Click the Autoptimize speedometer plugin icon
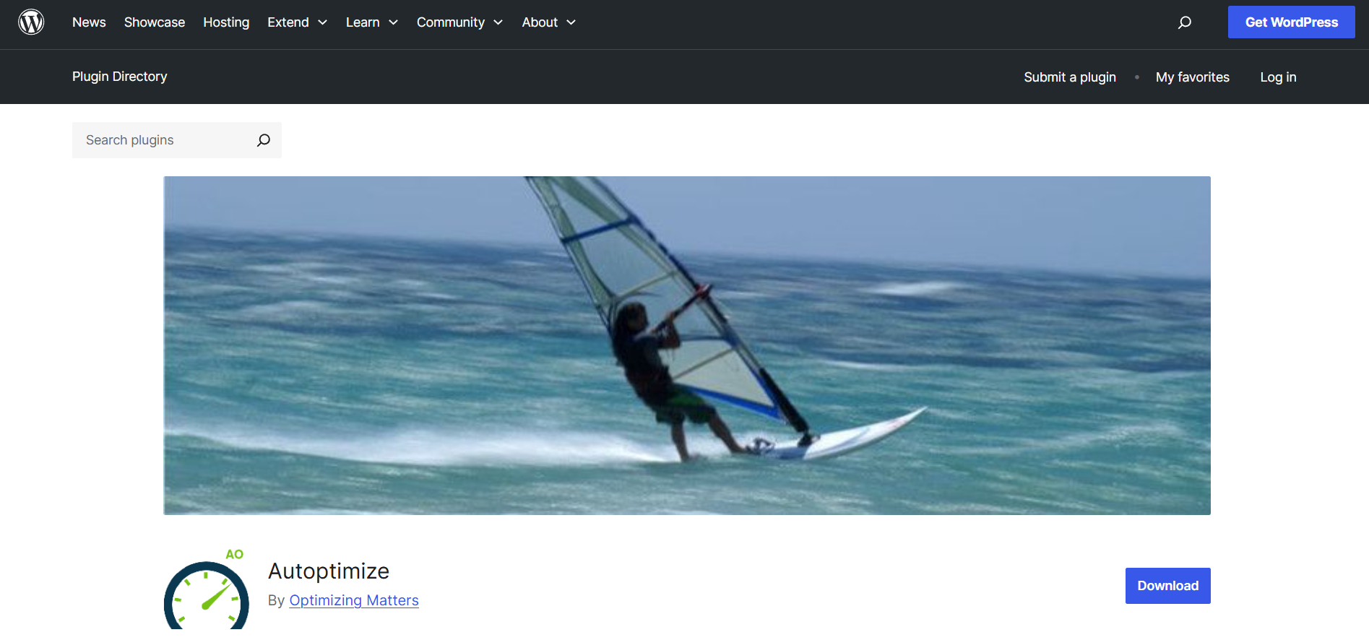 click(207, 592)
